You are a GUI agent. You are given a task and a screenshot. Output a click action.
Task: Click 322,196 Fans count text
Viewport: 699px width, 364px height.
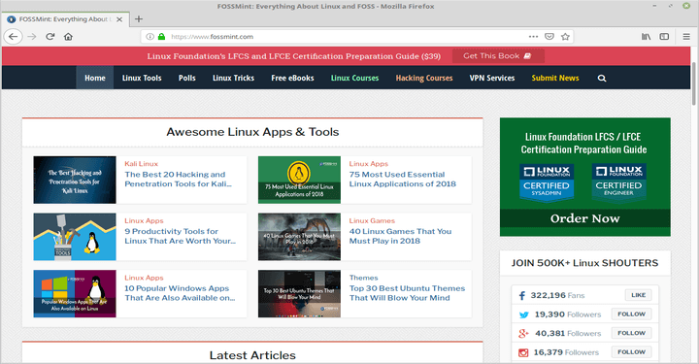tap(557, 295)
